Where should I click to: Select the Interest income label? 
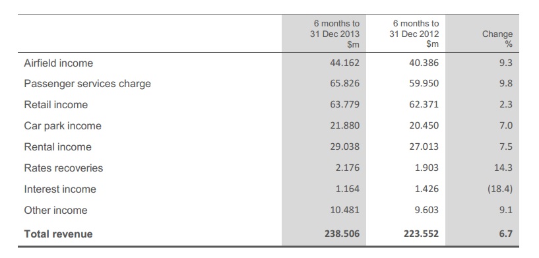60,189
